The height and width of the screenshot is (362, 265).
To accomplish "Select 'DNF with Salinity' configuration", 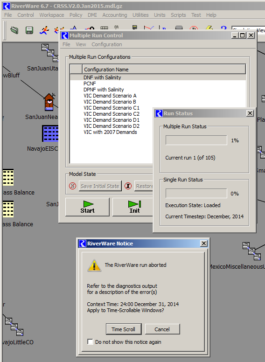I will [x=158, y=77].
